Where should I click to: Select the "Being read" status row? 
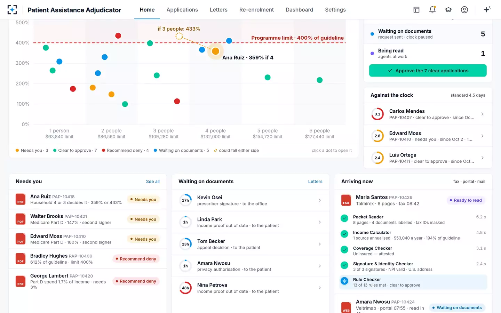[428, 54]
